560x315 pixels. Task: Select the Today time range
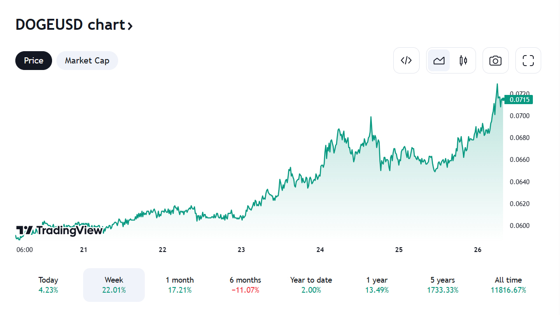[x=48, y=285]
